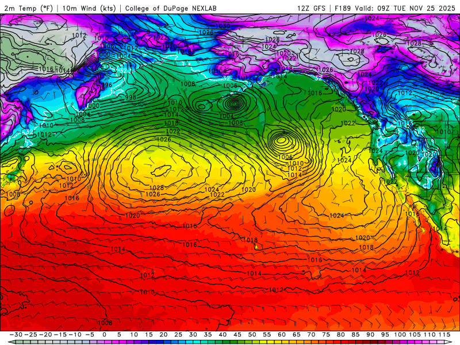
Task: Click the "2m Temp (°F)" header label
Action: point(29,8)
